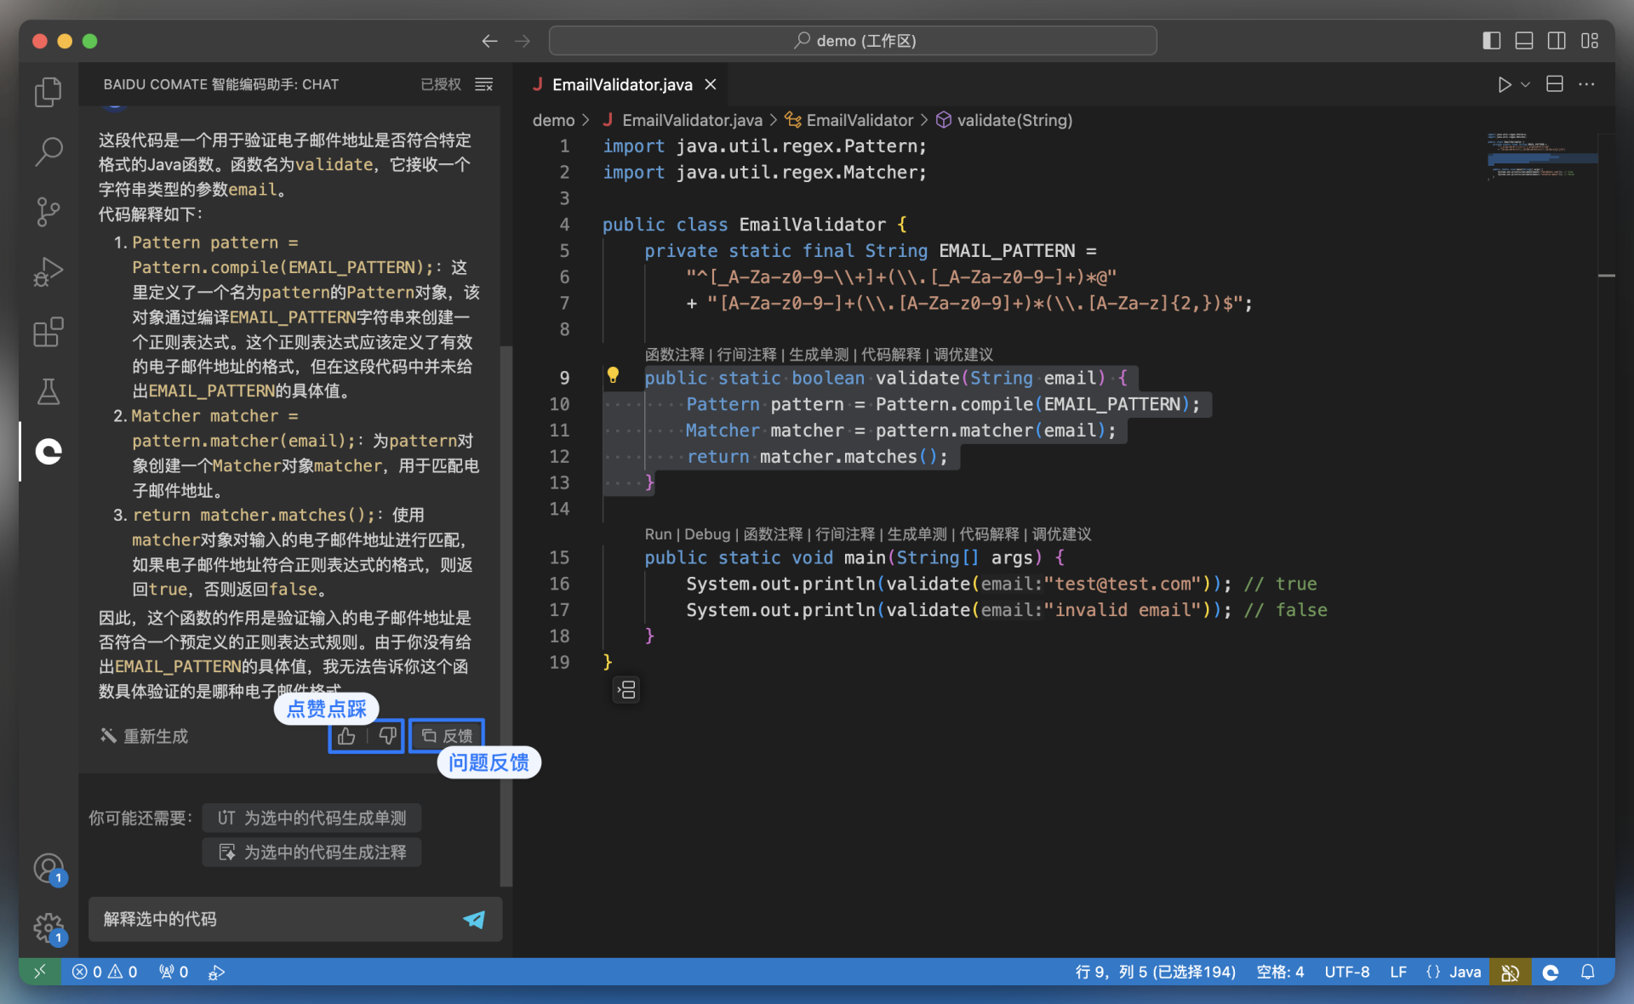1634x1004 pixels.
Task: Open the Run and Debug view
Action: click(x=49, y=271)
